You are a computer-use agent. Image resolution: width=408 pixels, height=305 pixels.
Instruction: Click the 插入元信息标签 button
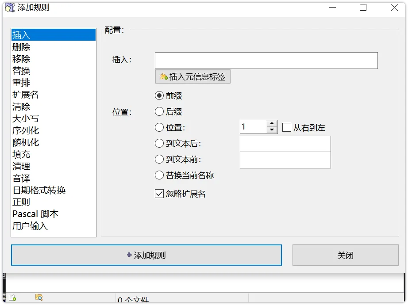tap(193, 77)
